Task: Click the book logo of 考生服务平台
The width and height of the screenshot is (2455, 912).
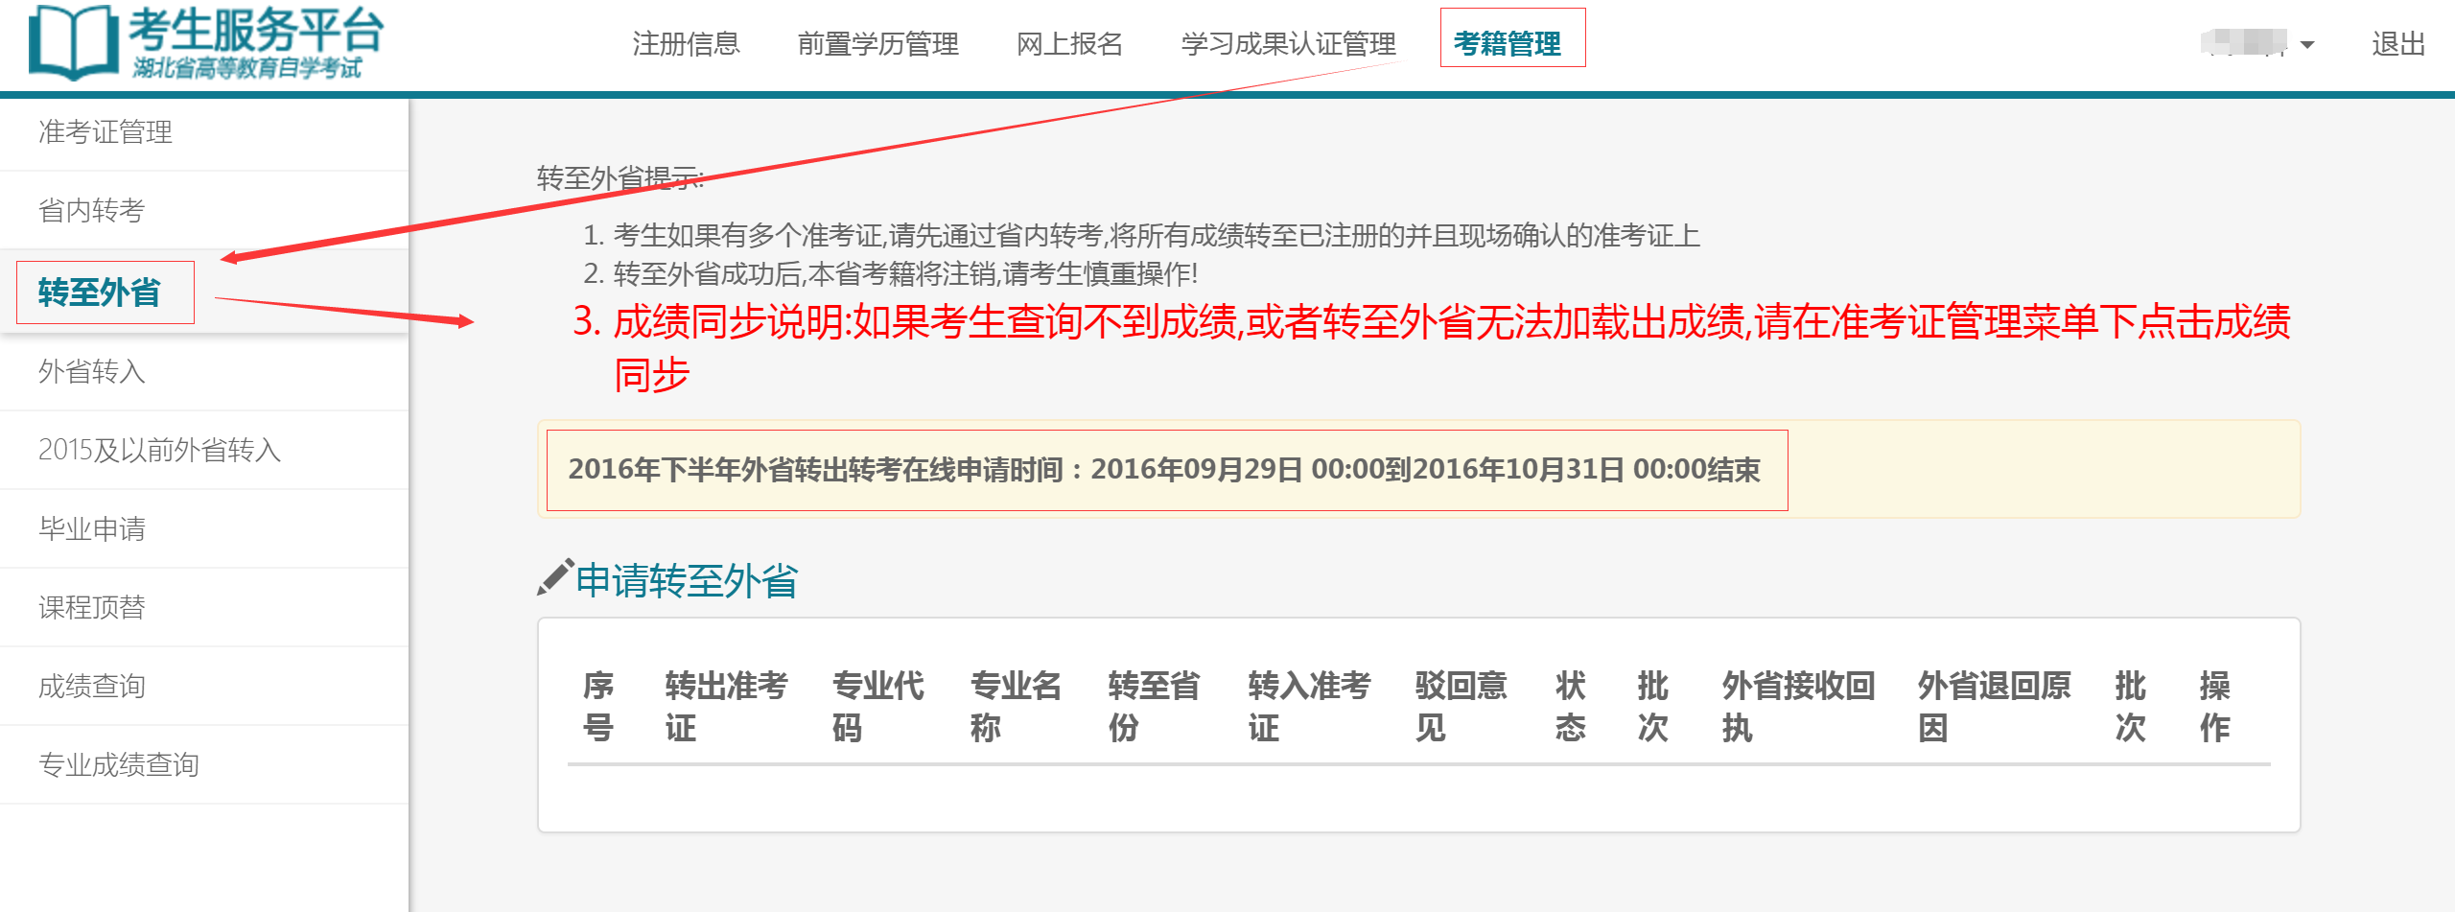Action: (73, 42)
